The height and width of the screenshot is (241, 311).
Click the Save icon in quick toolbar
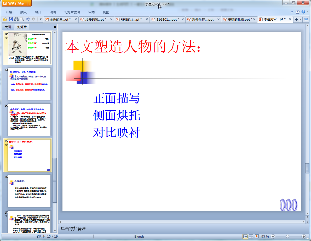tap(11, 19)
